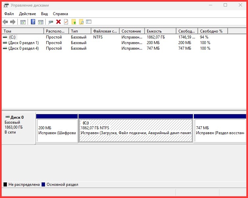Select the 747 МБ recovery partition block
248x198 pixels.
tap(219, 130)
